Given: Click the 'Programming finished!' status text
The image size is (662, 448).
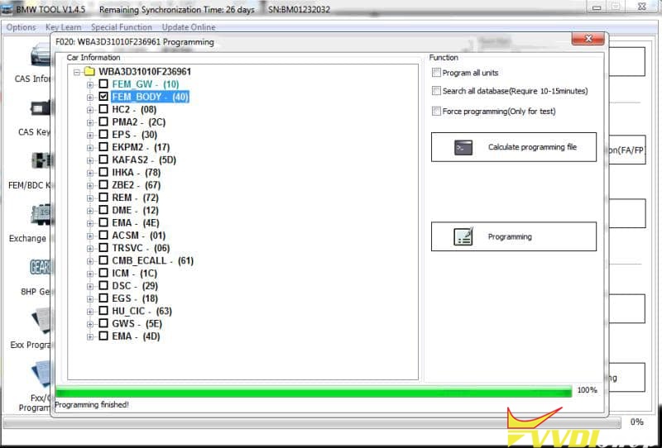Looking at the screenshot, I should coord(92,404).
